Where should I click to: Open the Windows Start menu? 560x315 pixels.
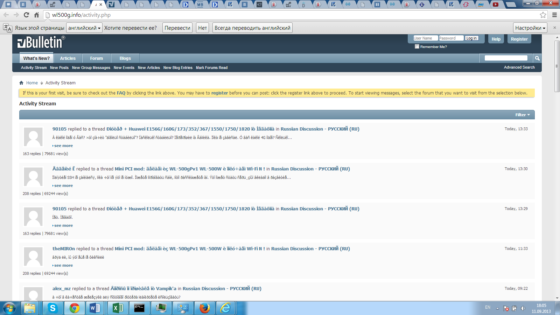click(x=9, y=308)
